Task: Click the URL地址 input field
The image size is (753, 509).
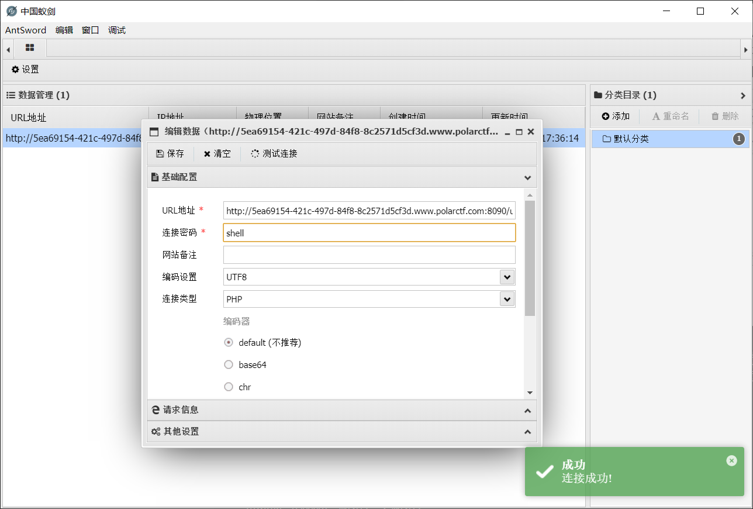Action: point(369,211)
